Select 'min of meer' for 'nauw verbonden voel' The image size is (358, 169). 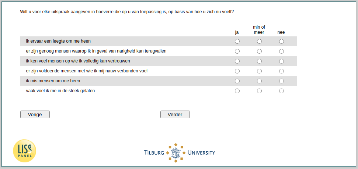click(x=259, y=71)
